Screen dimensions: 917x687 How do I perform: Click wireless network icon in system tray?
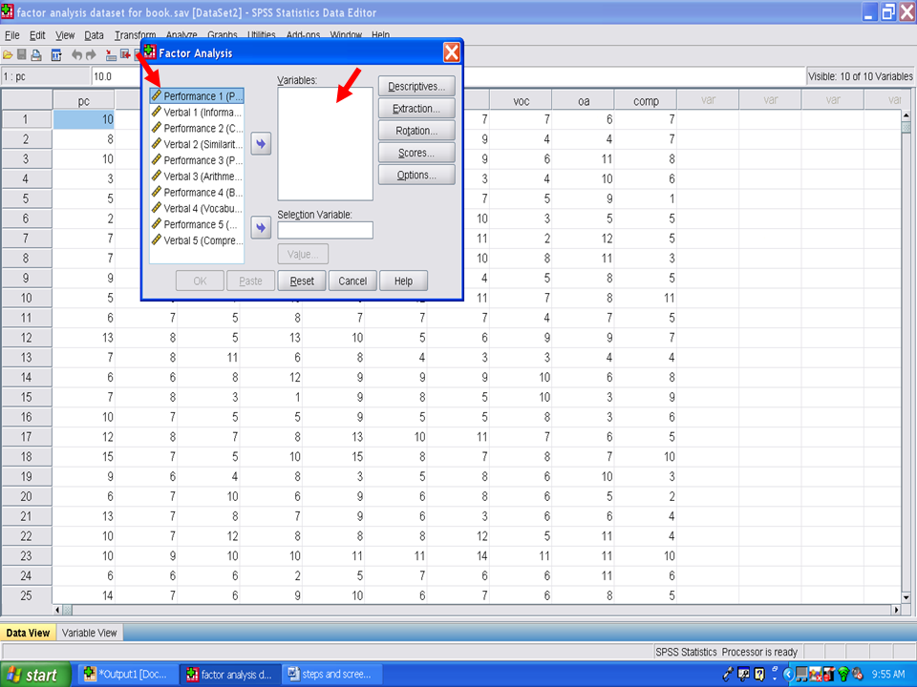[843, 675]
